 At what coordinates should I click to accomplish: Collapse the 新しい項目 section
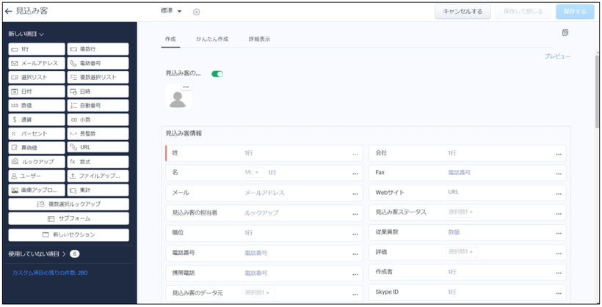coord(26,34)
